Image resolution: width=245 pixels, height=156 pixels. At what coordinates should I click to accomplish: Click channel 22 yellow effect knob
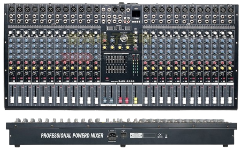pyautogui.click(x=215, y=68)
